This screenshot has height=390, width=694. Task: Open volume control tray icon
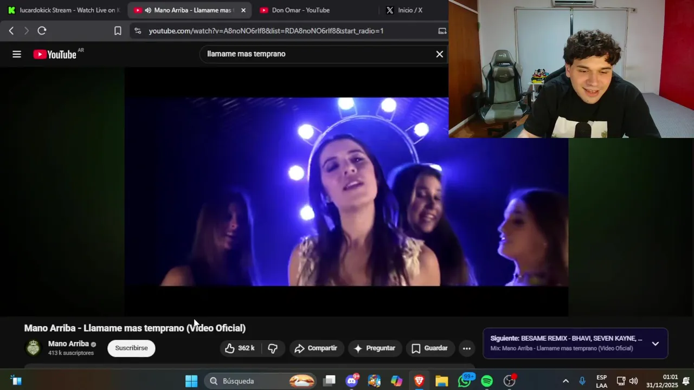633,381
